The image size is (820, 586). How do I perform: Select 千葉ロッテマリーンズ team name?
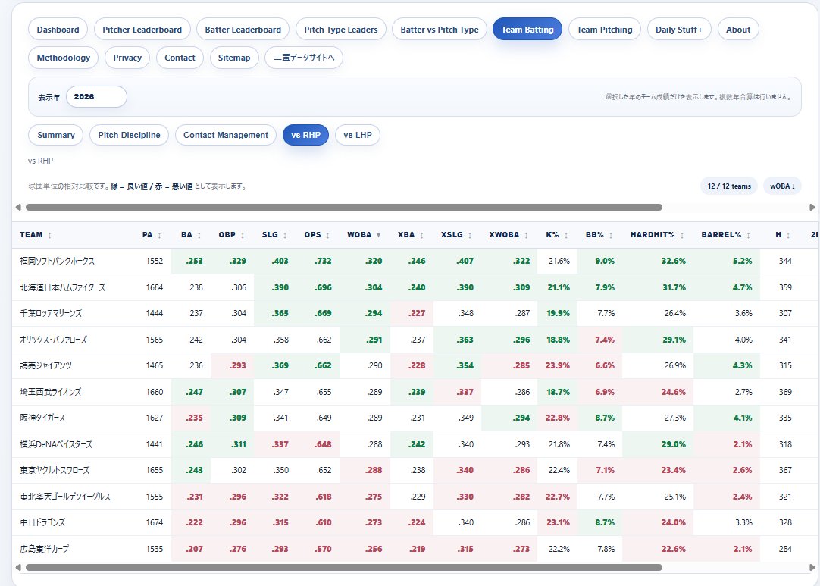tap(51, 313)
